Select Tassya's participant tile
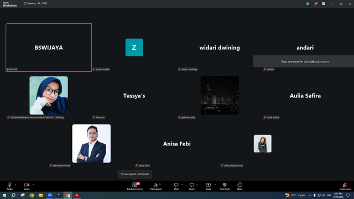The image size is (354, 199). pos(134,96)
